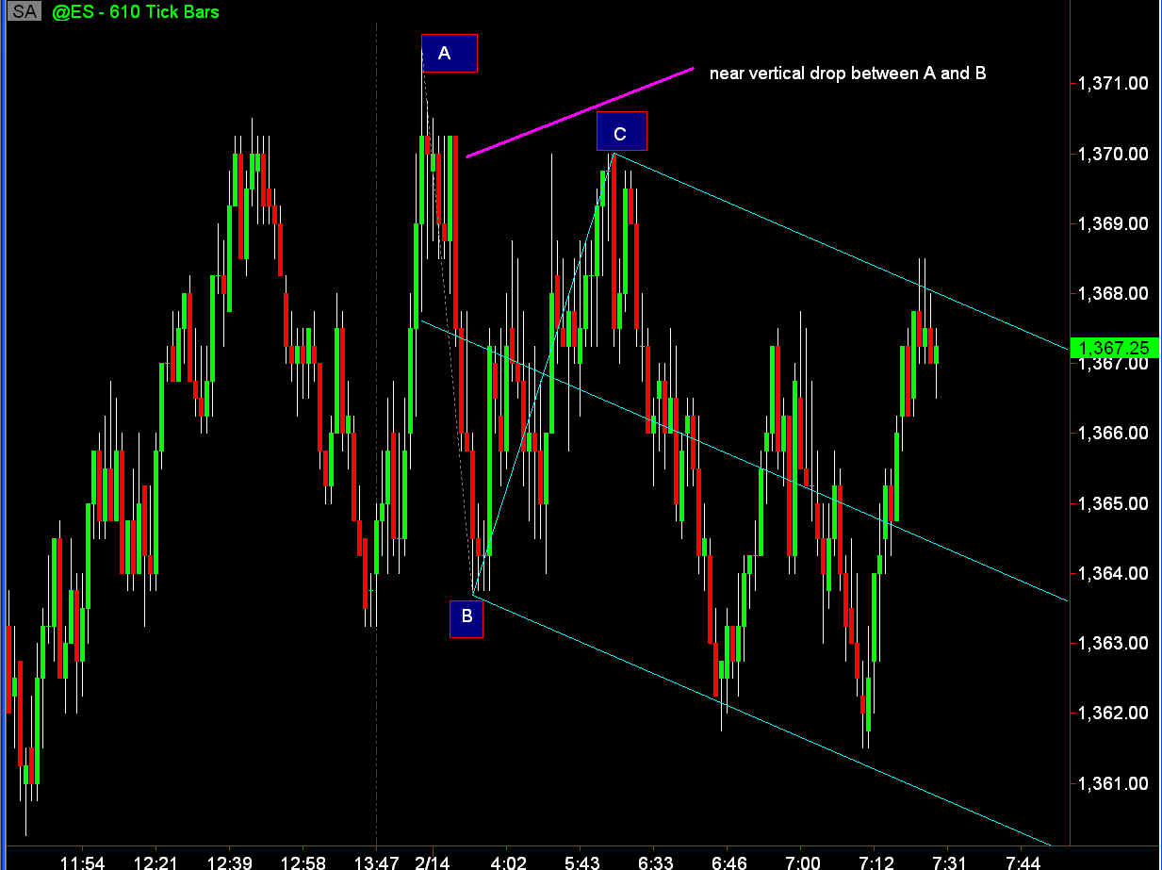
Task: Click the 6:46 time axis label
Action: 729,861
